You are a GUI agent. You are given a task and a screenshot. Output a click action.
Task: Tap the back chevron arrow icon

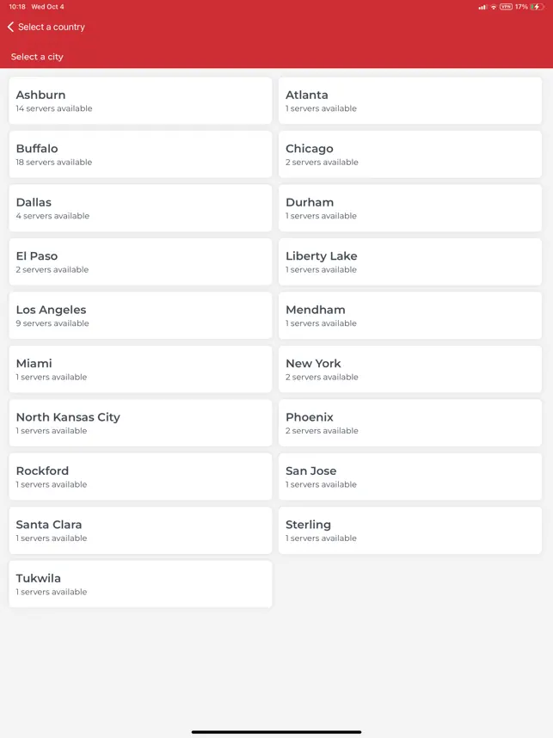pos(10,27)
